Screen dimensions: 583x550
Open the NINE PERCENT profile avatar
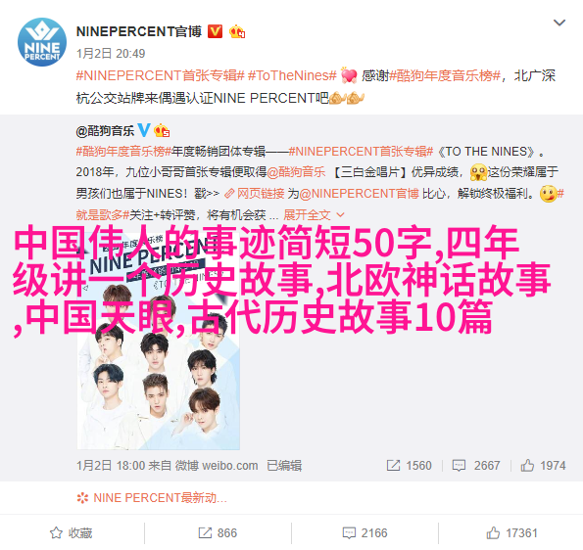click(x=42, y=42)
